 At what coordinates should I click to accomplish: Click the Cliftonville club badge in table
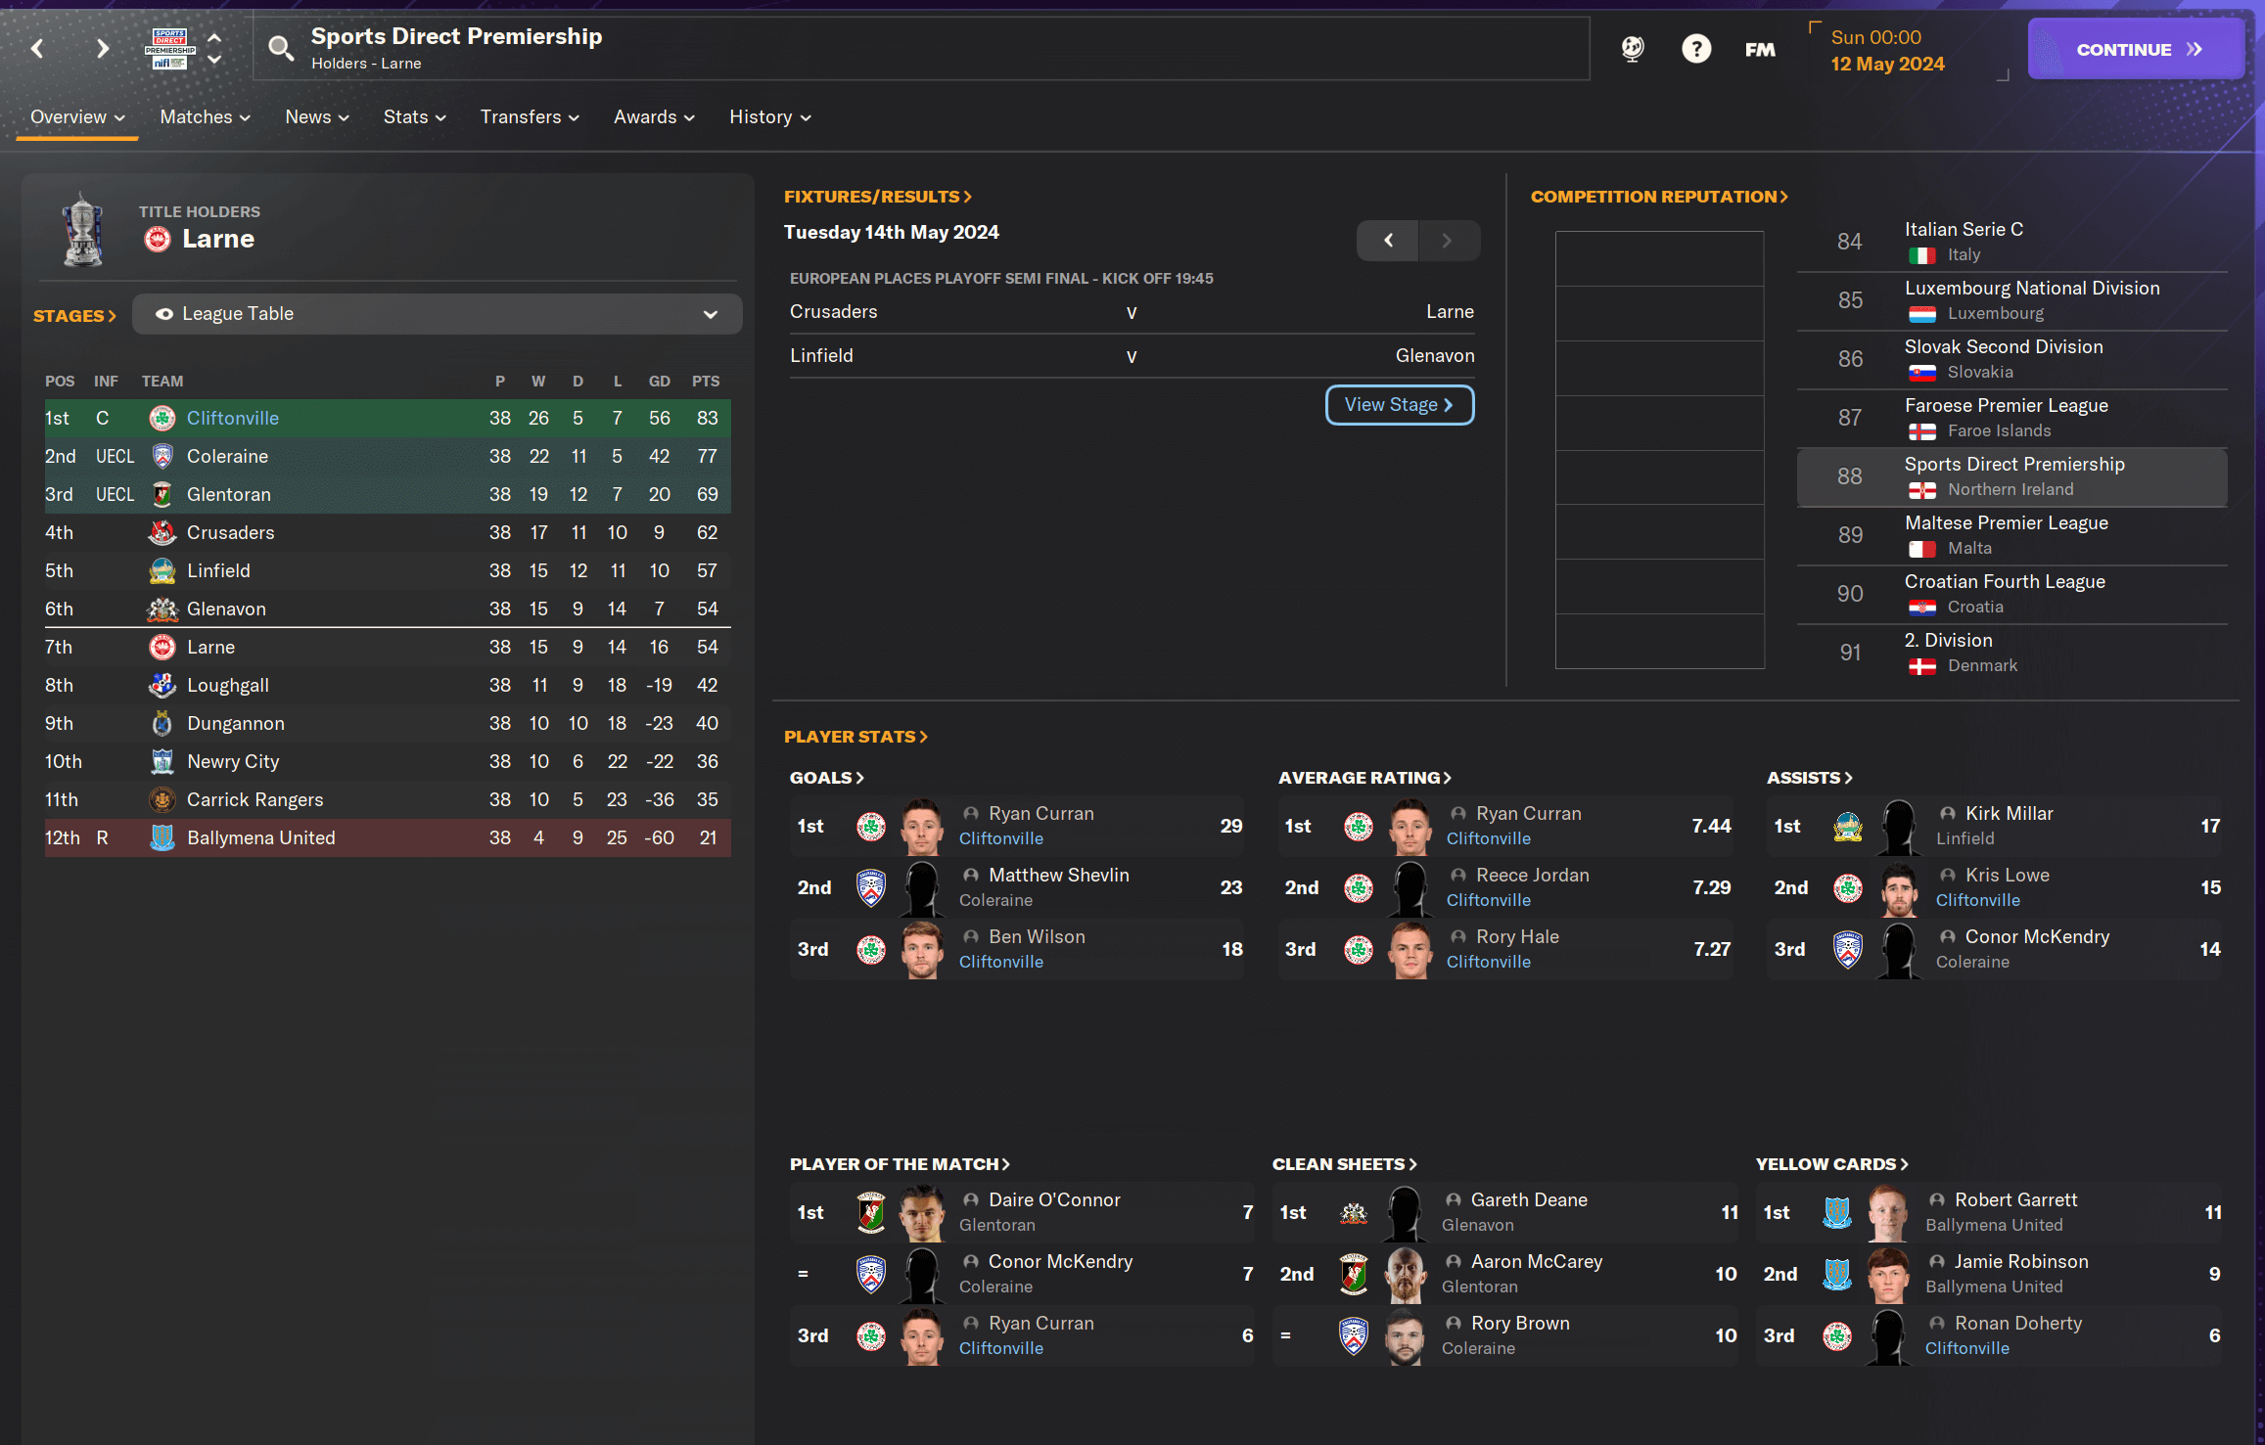(162, 418)
